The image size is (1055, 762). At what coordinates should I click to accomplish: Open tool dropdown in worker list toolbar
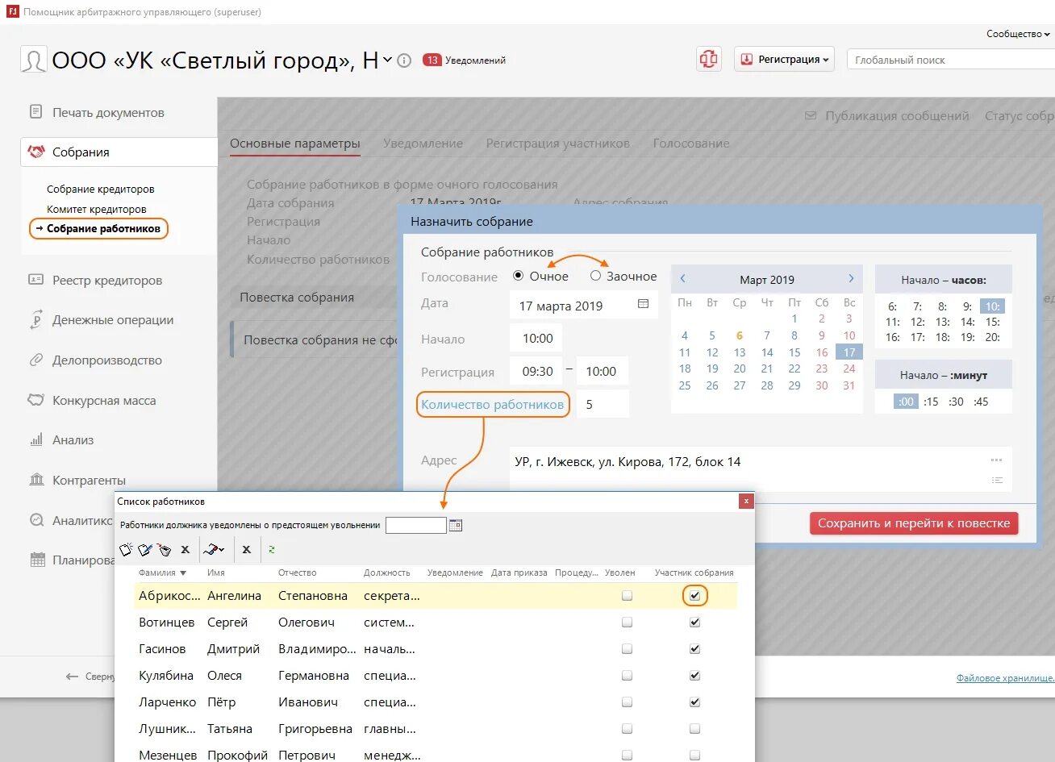pyautogui.click(x=213, y=549)
